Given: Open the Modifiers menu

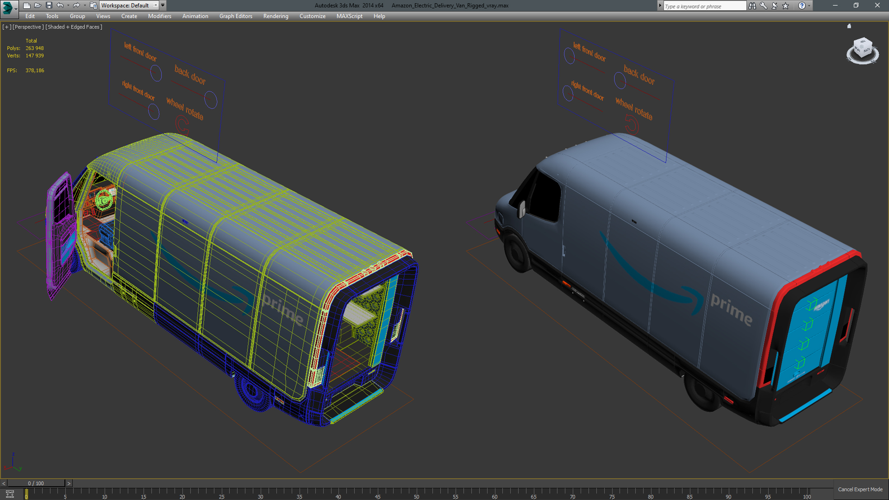Looking at the screenshot, I should 160,16.
